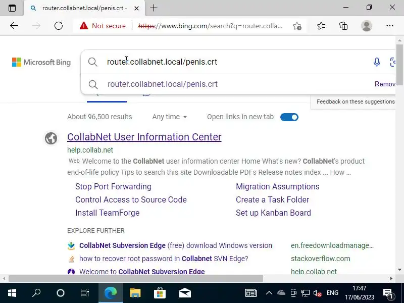404x303 pixels.
Task: Open Edge settings and more menu
Action: [389, 26]
